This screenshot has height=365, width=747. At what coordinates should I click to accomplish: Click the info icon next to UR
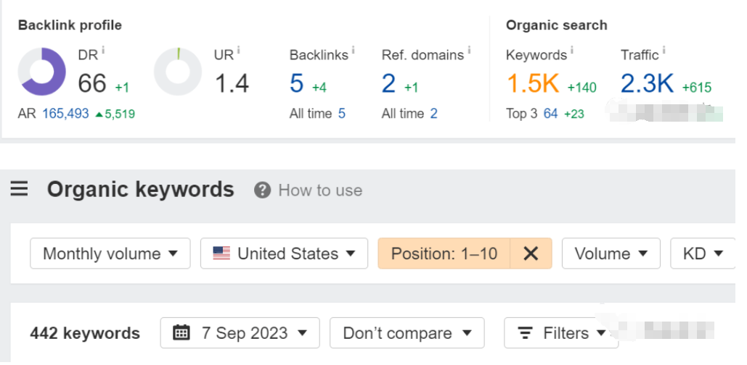click(x=239, y=49)
